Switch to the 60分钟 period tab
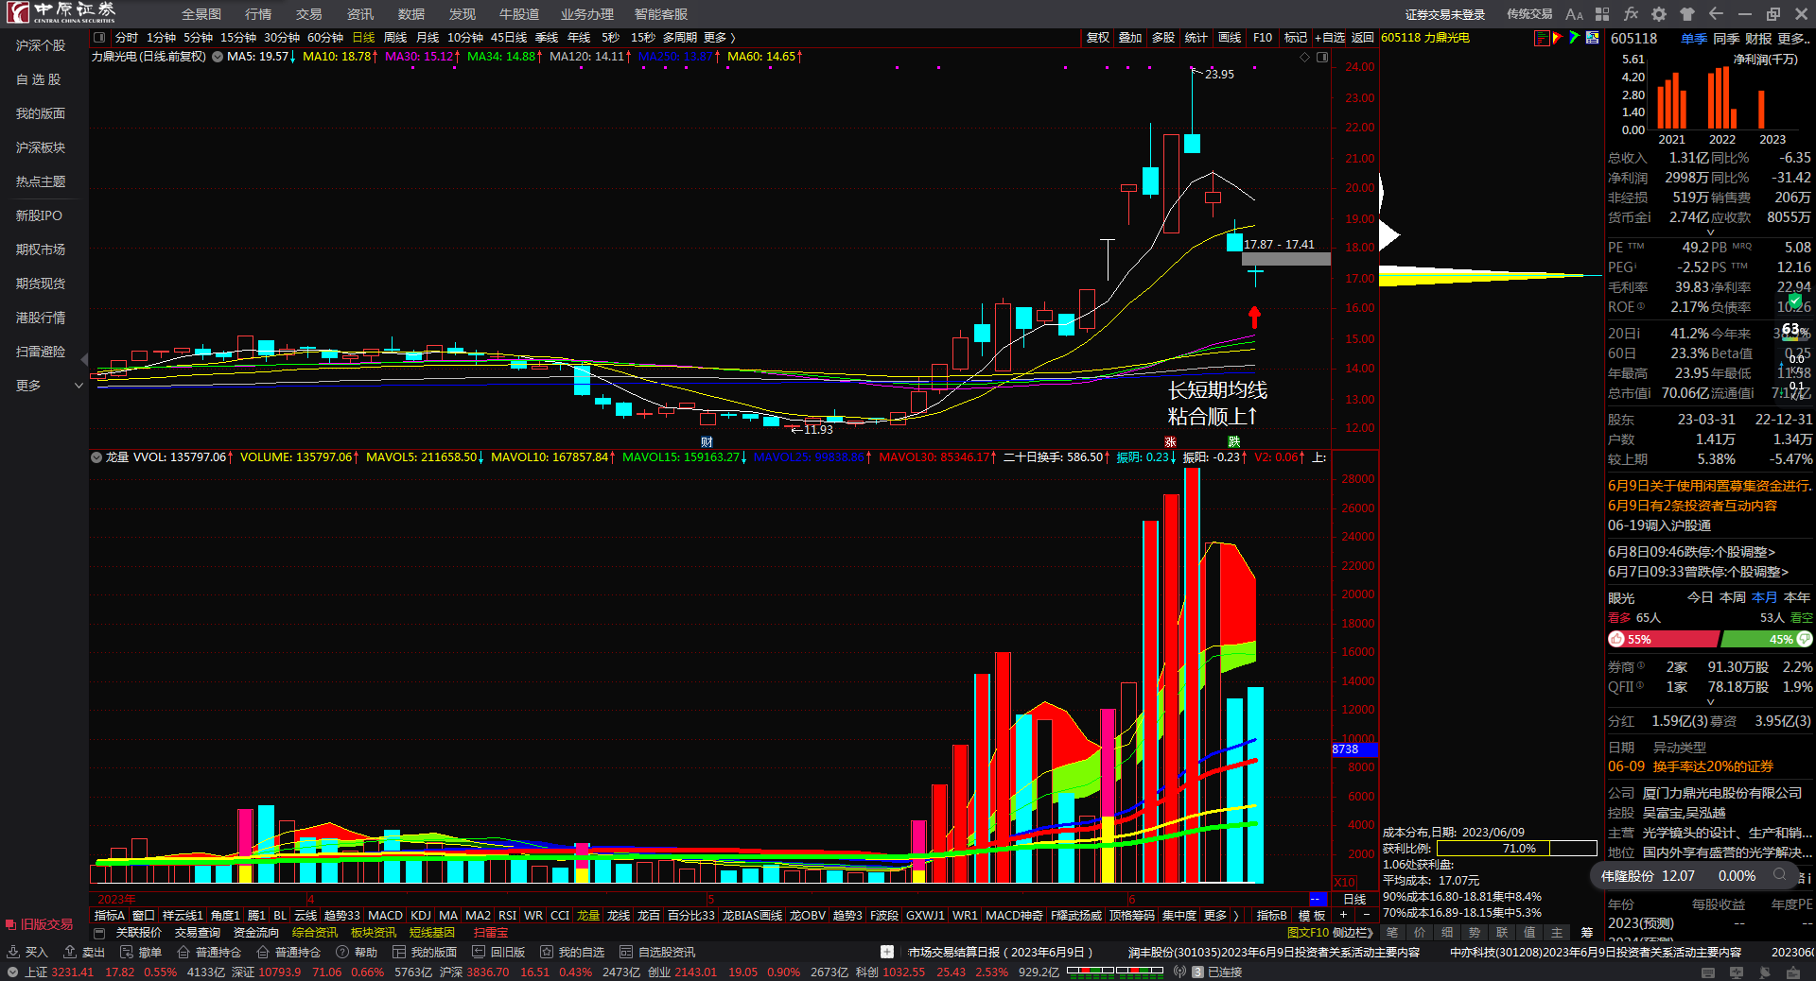 tap(325, 38)
